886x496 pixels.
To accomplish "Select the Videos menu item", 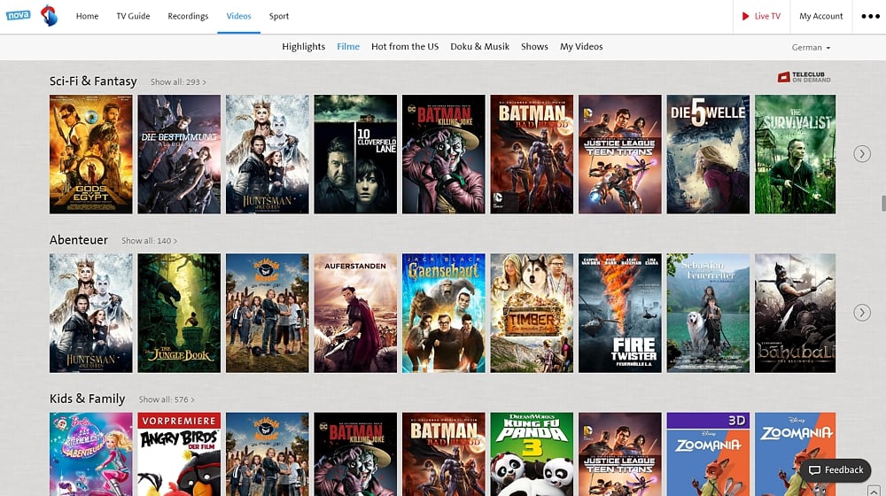I will (238, 16).
